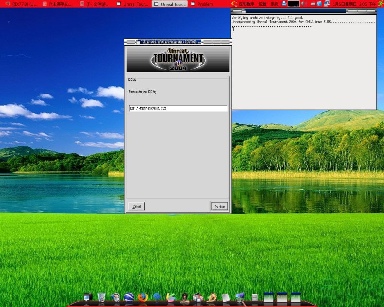Switch to the 'Problem' taskbar window

pyautogui.click(x=202, y=4)
